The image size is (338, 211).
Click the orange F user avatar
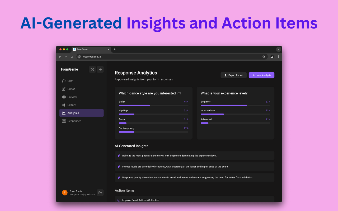point(65,193)
